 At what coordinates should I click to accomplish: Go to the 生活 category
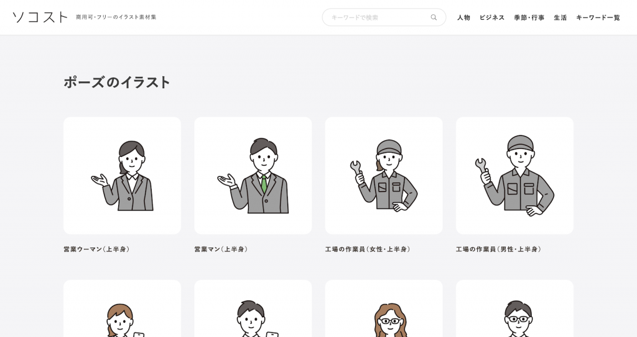point(560,17)
